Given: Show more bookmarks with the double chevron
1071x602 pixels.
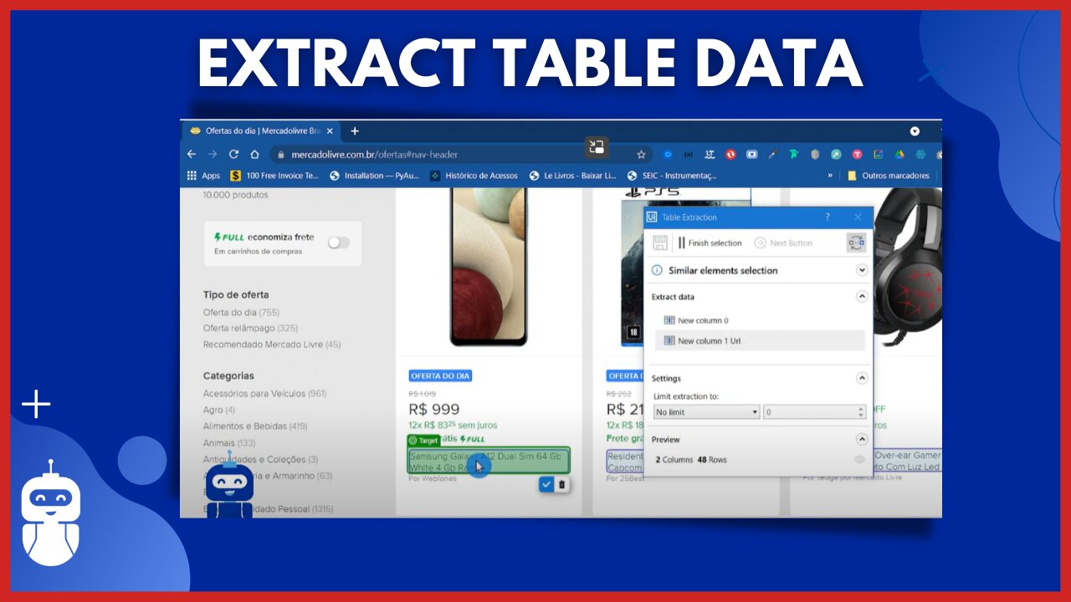Looking at the screenshot, I should click(830, 176).
